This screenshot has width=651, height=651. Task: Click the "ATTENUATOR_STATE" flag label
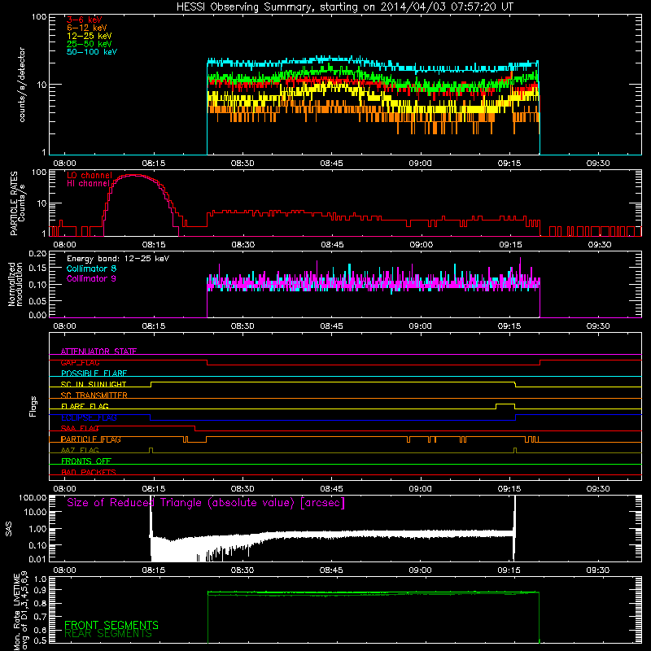pos(98,352)
